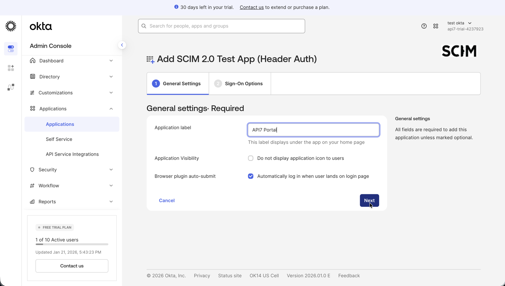Uncheck Automatically log in when user lands on login page
Screen dimensions: 505x286
click(251, 176)
